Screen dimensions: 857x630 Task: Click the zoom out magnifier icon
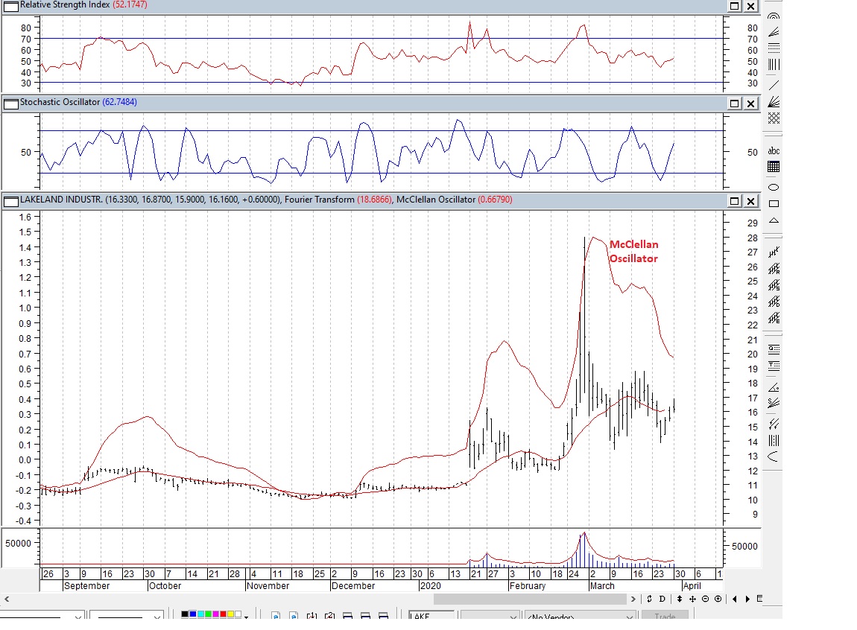705,599
